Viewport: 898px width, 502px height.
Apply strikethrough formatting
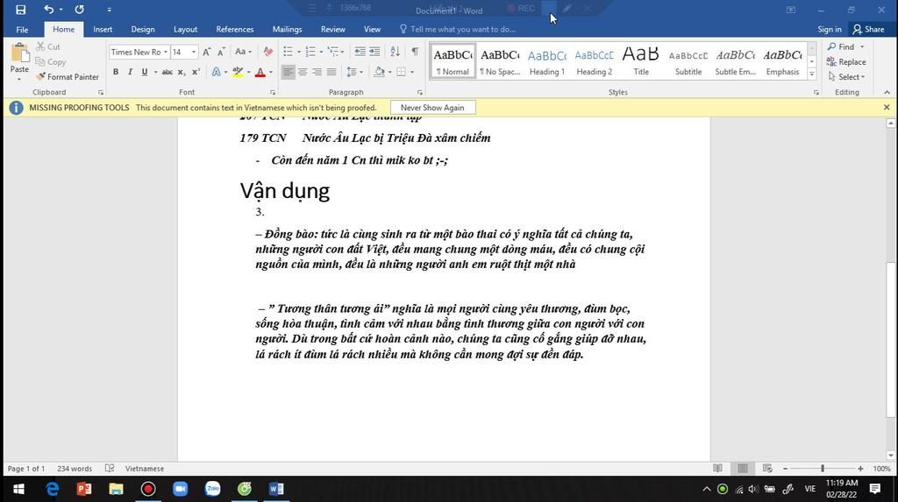[x=167, y=72]
